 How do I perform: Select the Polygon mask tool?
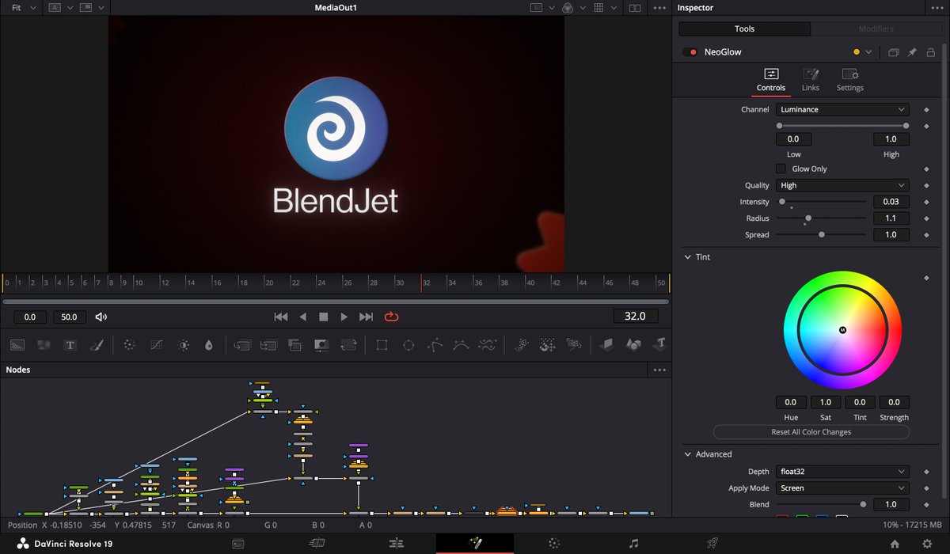click(435, 345)
